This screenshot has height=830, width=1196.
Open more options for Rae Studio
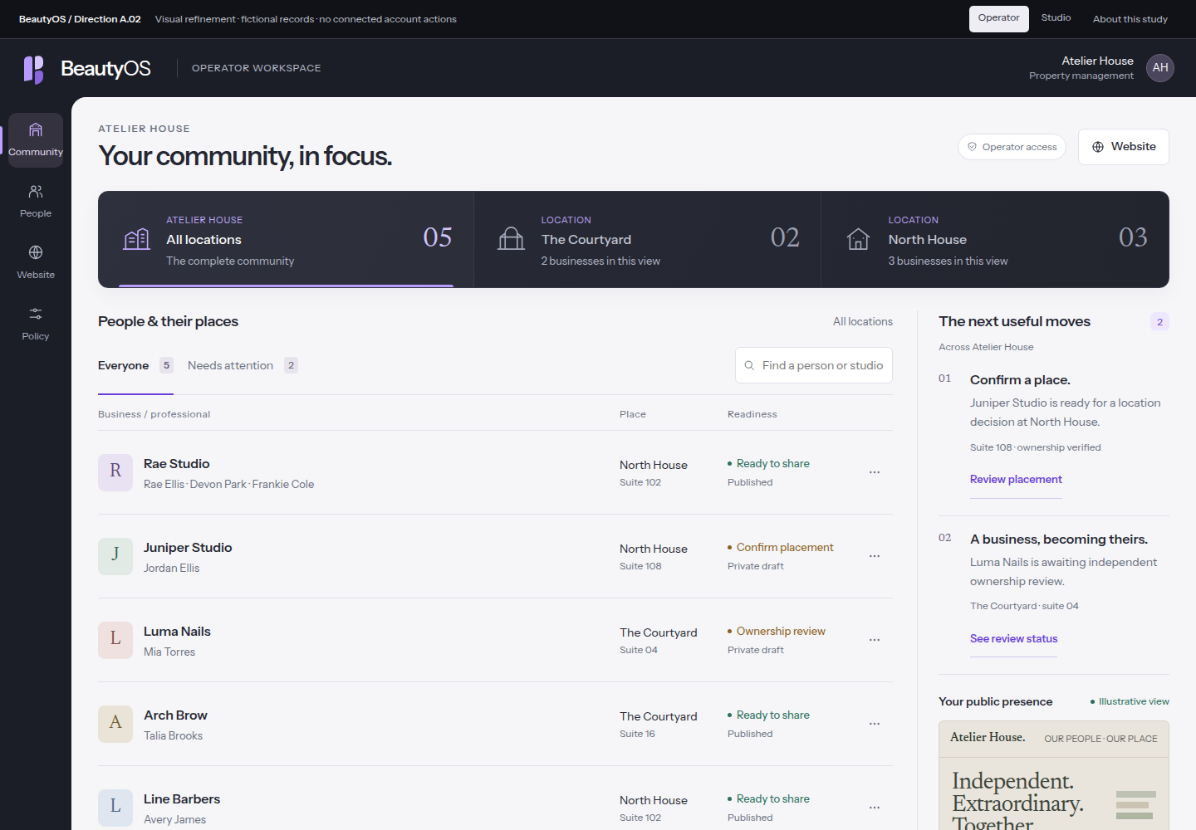(x=875, y=472)
